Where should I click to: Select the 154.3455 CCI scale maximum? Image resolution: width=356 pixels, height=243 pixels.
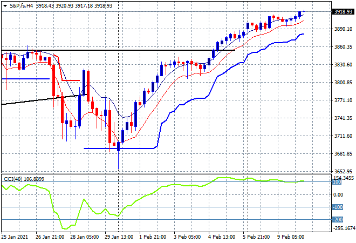coord(344,178)
